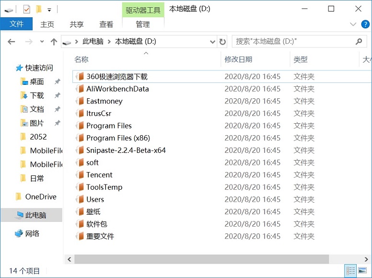Click the drive icon in the address bar
Image resolution: width=372 pixels, height=278 pixels.
(x=67, y=42)
